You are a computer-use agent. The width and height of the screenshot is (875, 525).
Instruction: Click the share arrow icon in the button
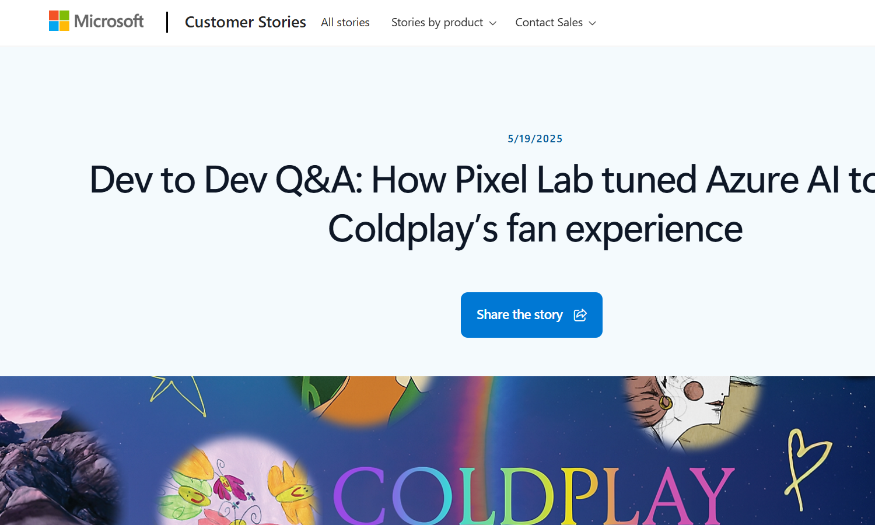pyautogui.click(x=580, y=315)
